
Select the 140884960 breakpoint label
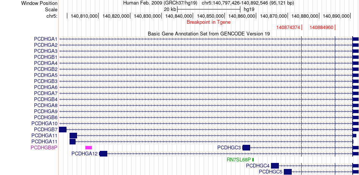click(321, 28)
